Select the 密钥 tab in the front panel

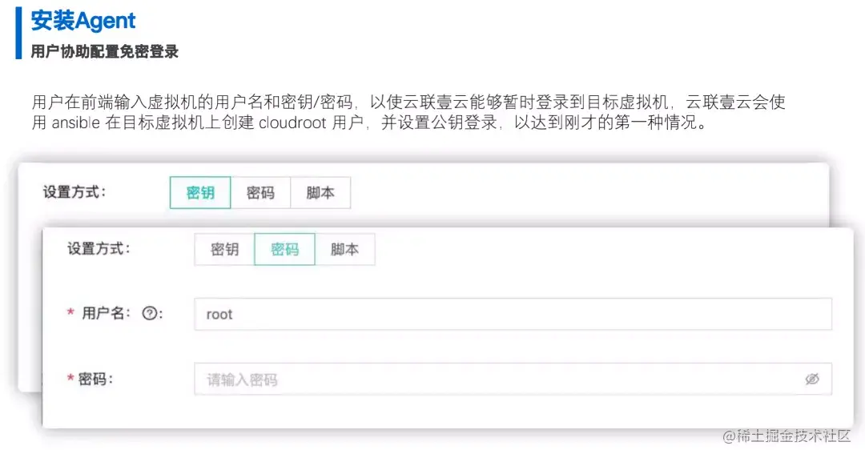click(224, 249)
